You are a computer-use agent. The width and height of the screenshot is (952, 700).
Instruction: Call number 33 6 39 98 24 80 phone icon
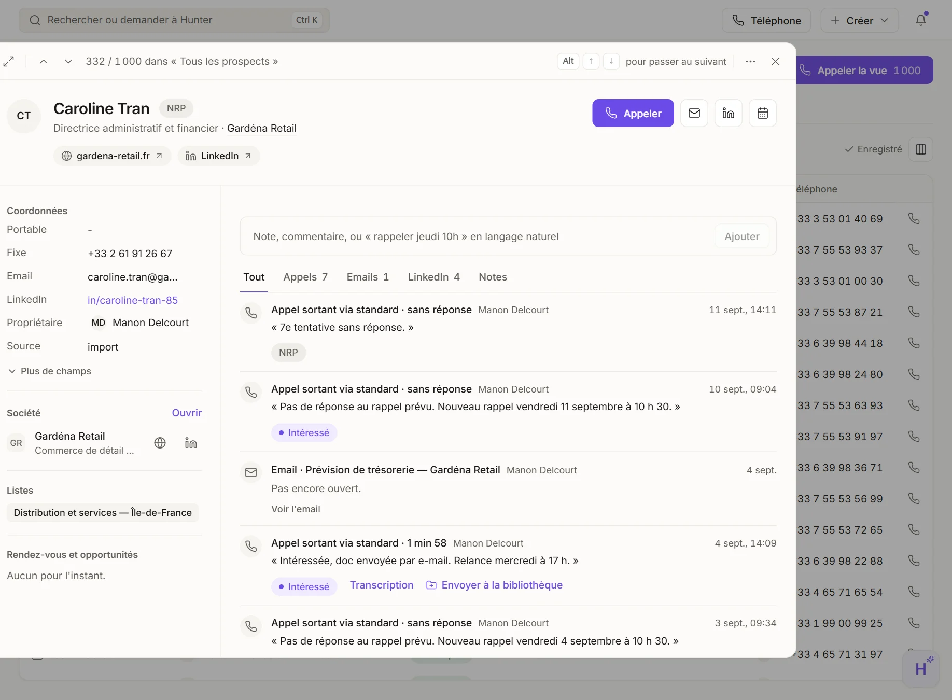[914, 374]
